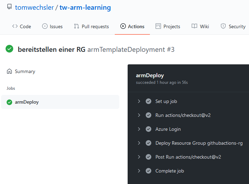Open the Issues tab
Viewport: 249px width, 184px height.
click(x=53, y=26)
